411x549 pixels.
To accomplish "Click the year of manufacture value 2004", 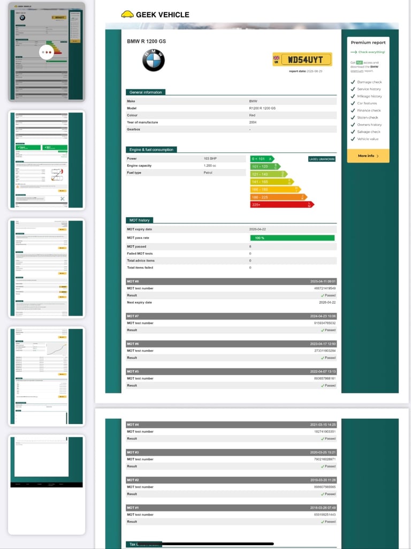I will (x=253, y=123).
